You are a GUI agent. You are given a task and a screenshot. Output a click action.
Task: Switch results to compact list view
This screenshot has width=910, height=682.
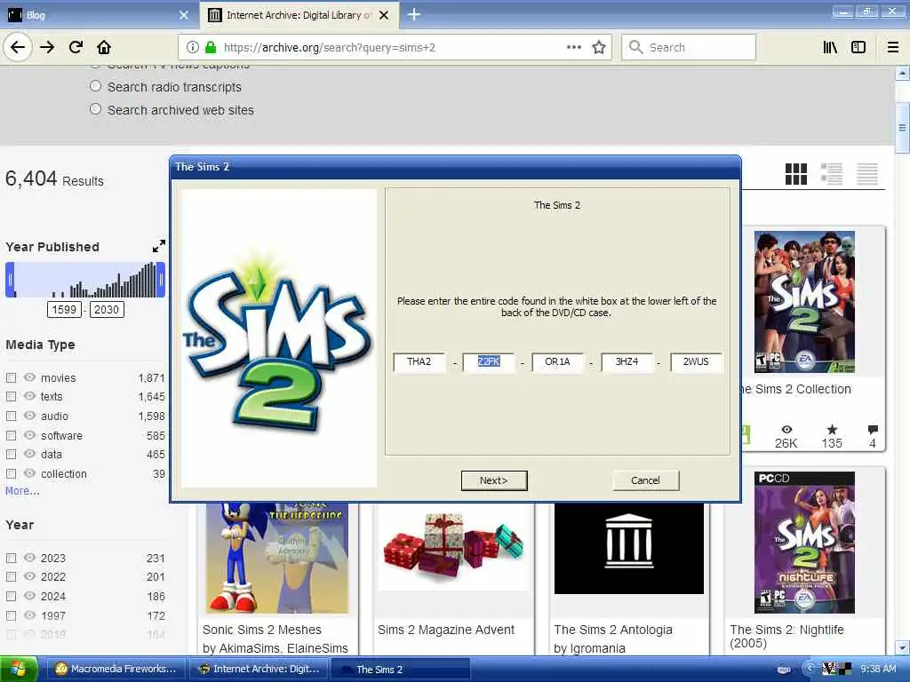[x=867, y=173]
